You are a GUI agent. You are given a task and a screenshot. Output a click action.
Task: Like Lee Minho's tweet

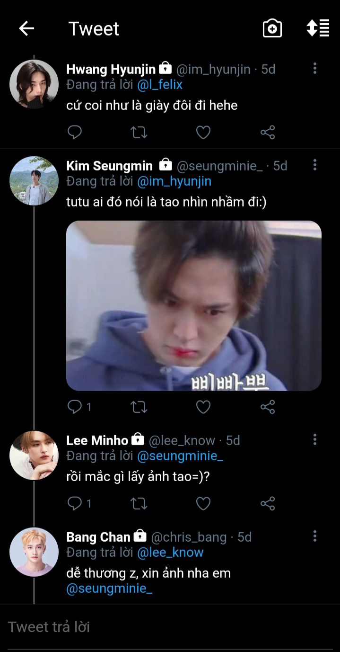[203, 503]
